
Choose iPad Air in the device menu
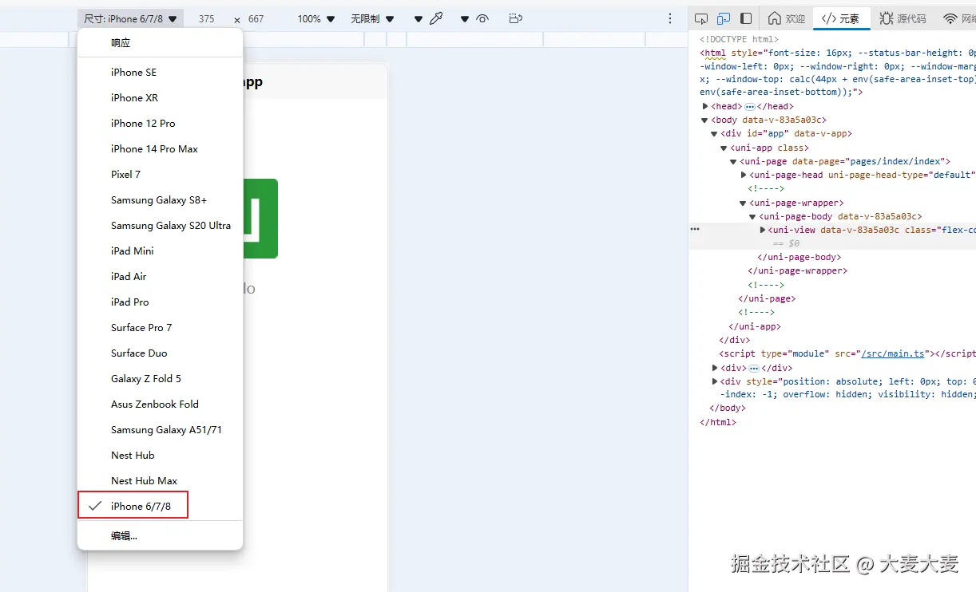pyautogui.click(x=160, y=276)
